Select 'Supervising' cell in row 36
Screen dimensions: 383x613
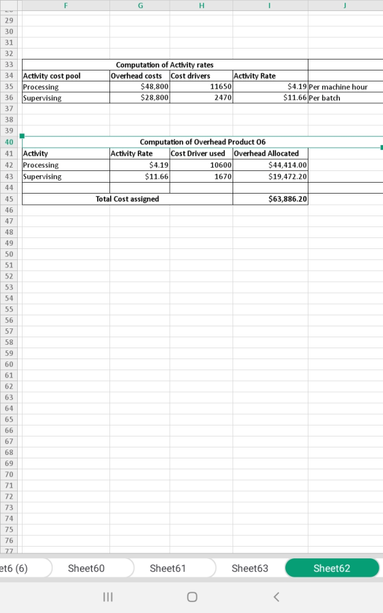[66, 98]
